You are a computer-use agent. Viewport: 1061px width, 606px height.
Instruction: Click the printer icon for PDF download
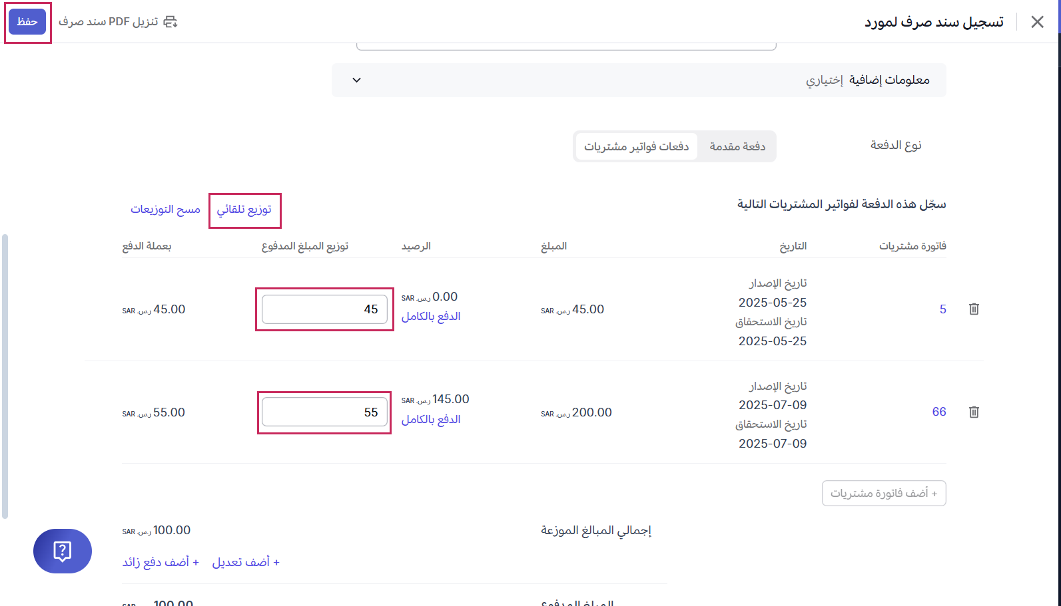pos(171,22)
